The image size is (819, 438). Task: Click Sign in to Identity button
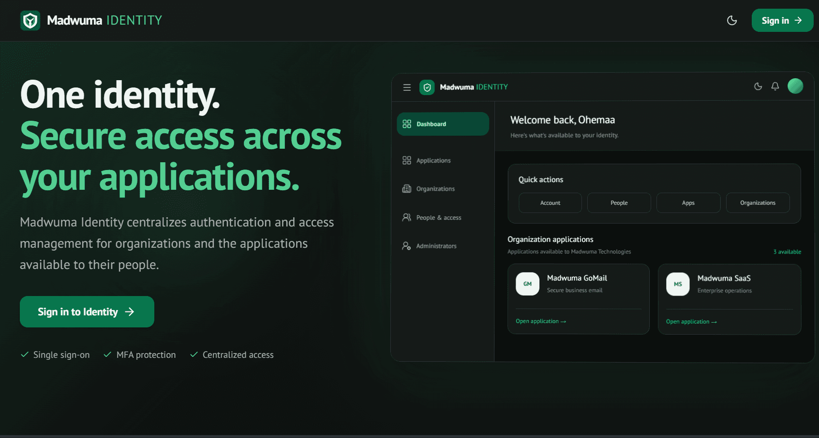(x=87, y=312)
